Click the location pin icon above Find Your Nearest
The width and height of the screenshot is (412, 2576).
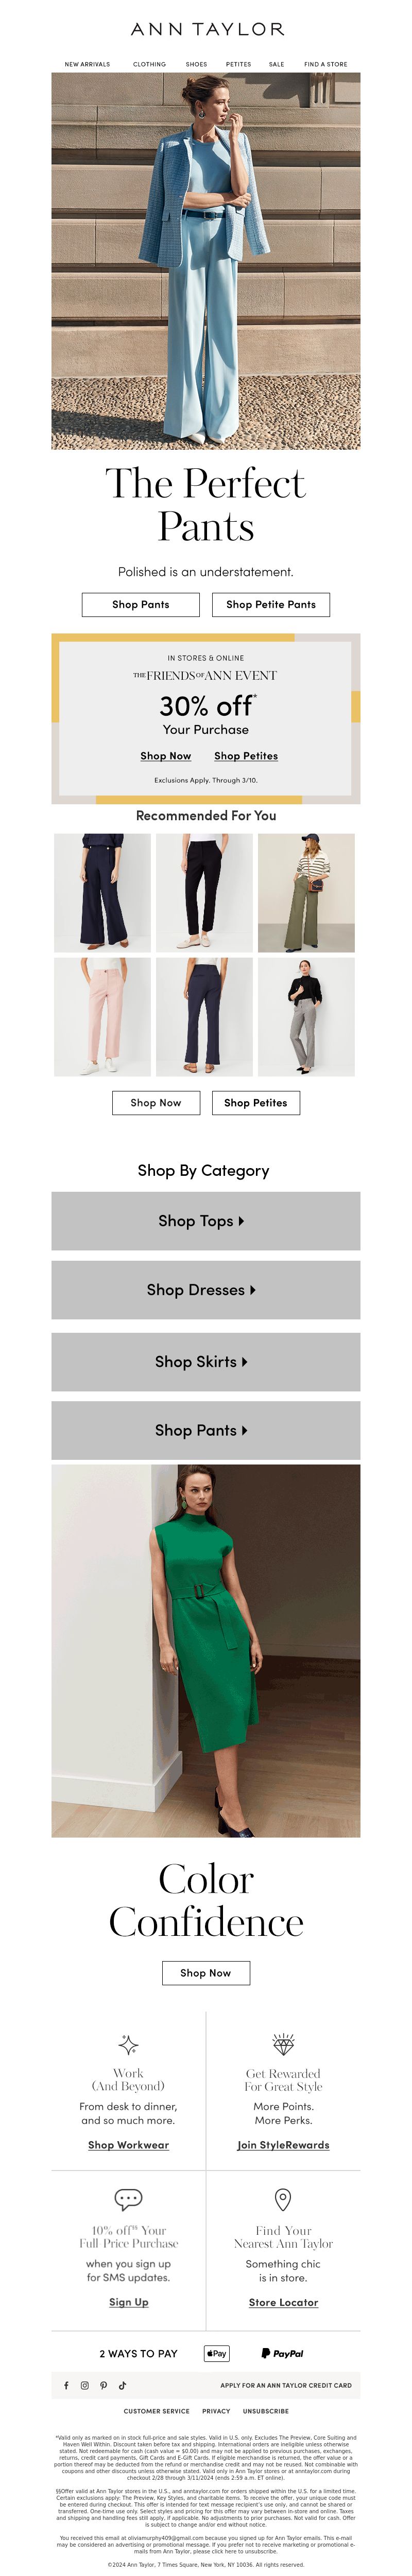[x=283, y=2199]
